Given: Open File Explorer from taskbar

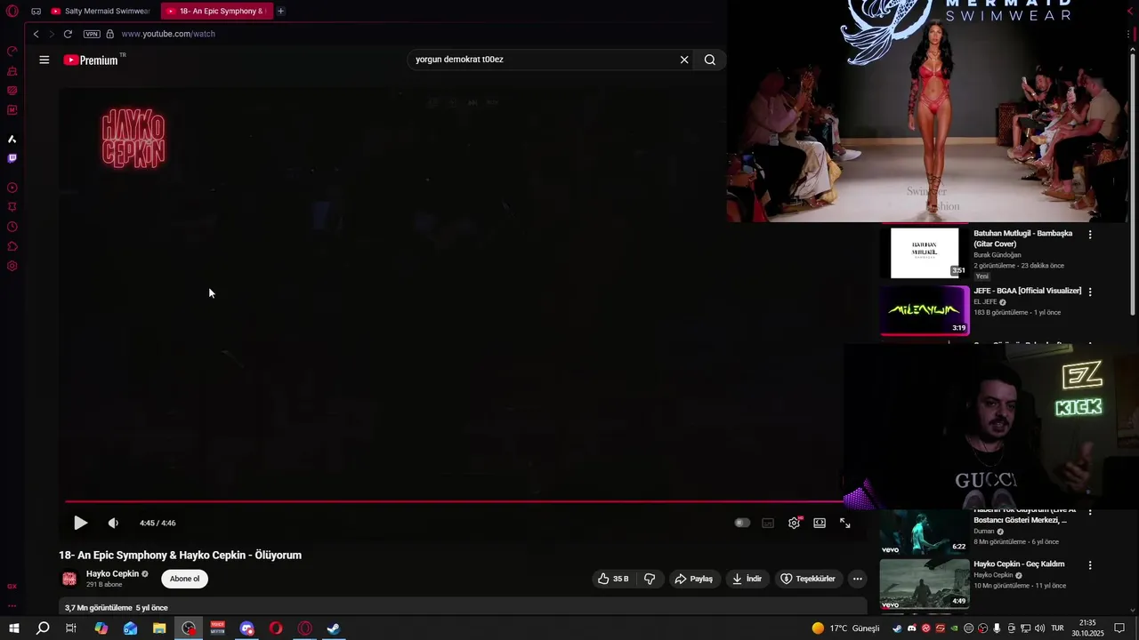Looking at the screenshot, I should click(x=159, y=628).
